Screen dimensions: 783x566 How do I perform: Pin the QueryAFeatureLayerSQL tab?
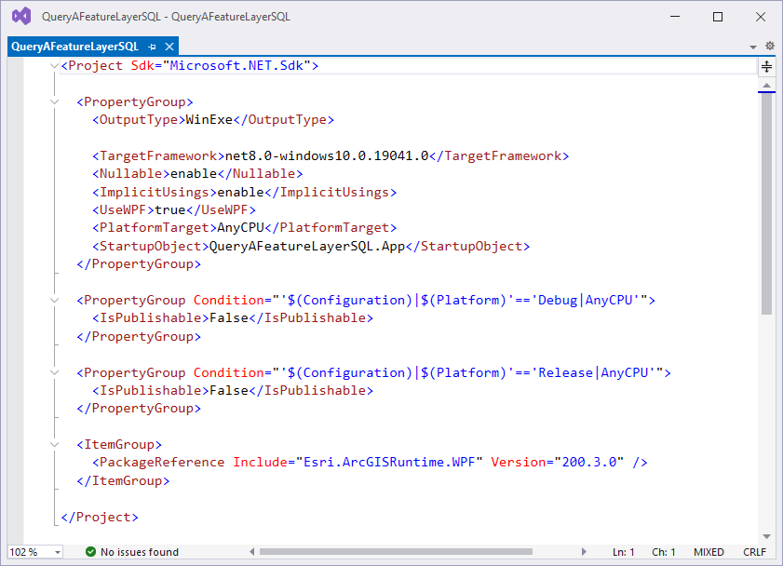153,47
